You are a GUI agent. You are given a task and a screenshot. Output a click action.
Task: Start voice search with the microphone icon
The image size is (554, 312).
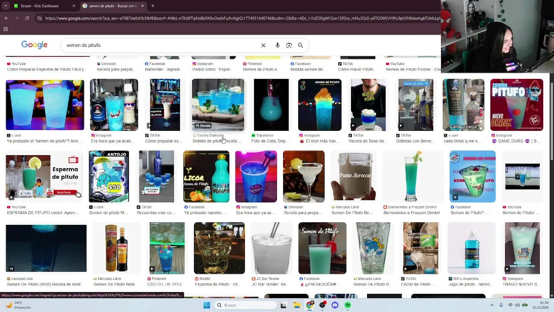point(277,45)
